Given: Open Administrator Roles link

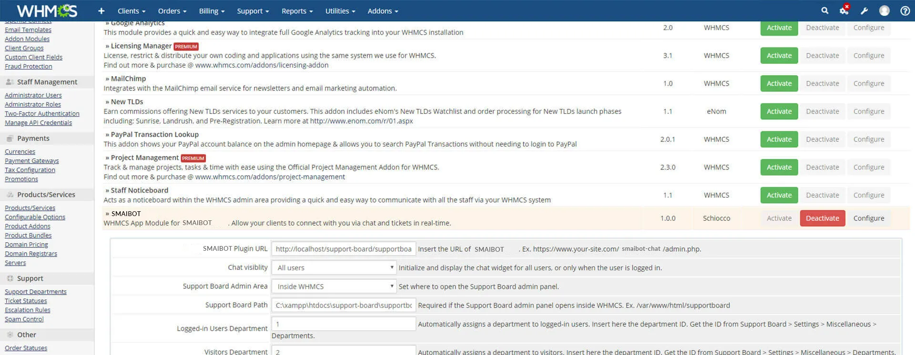Looking at the screenshot, I should (33, 104).
